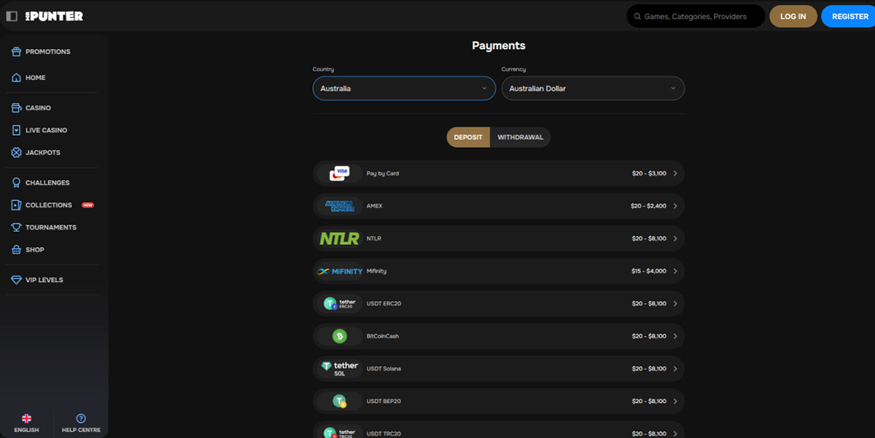Toggle the sidebar collapse icon

click(12, 16)
